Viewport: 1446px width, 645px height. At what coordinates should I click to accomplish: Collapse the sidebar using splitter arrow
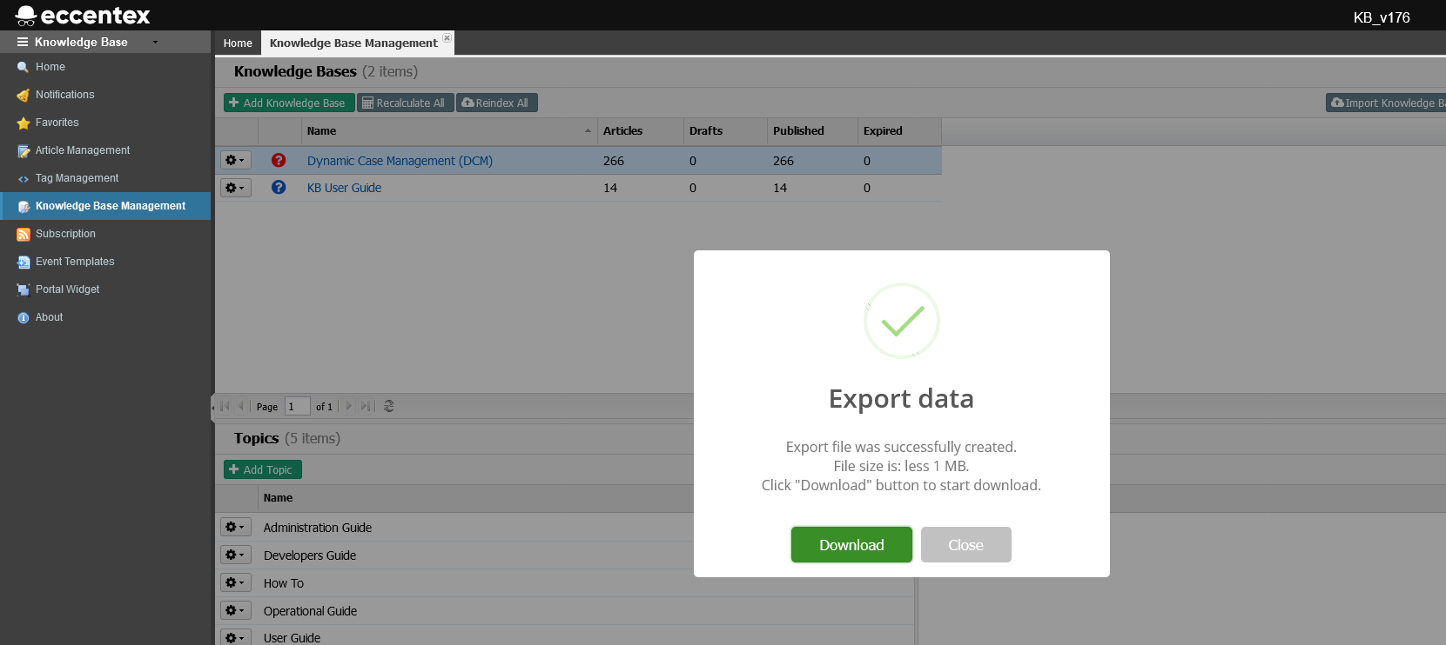click(x=212, y=406)
